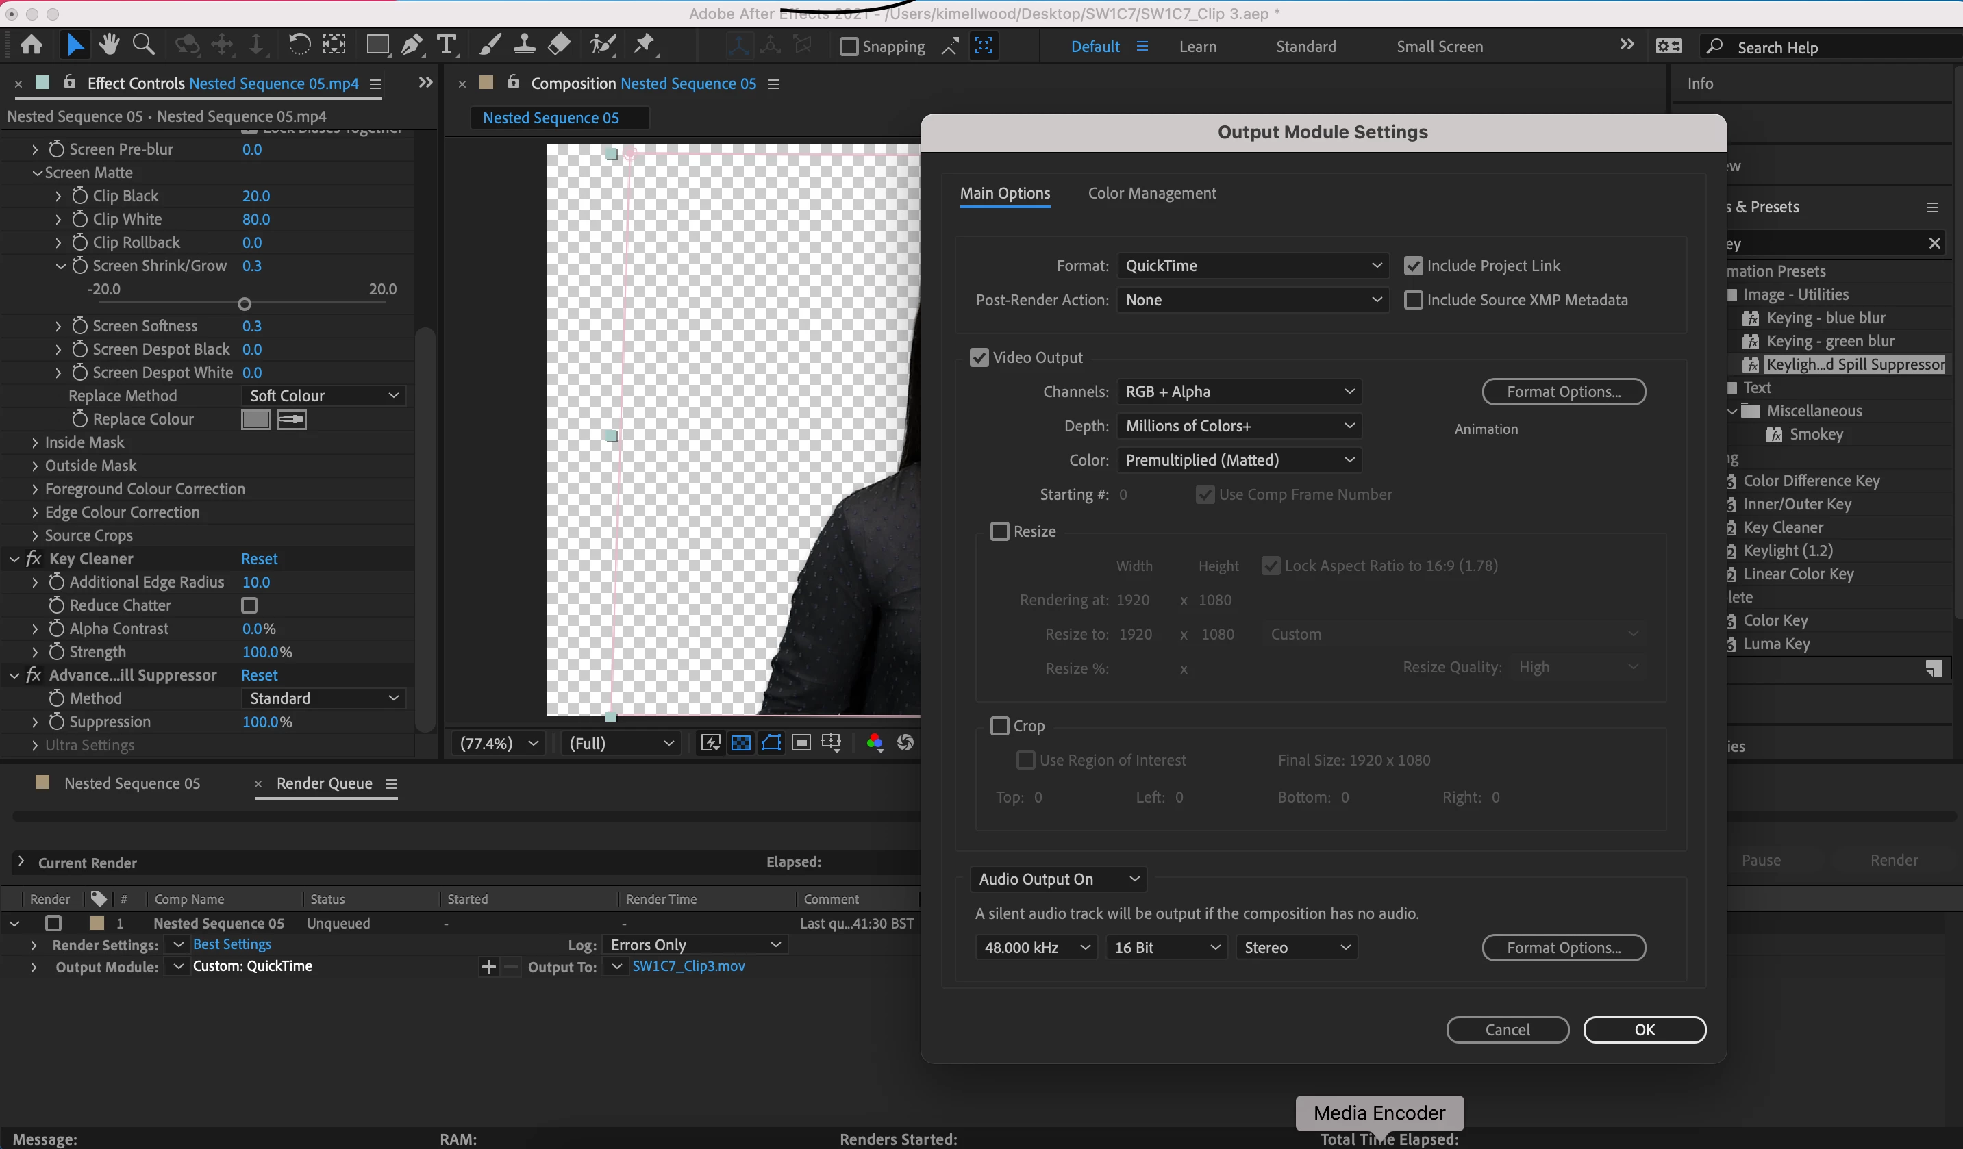
Task: Select the Type text tool
Action: pyautogui.click(x=447, y=45)
